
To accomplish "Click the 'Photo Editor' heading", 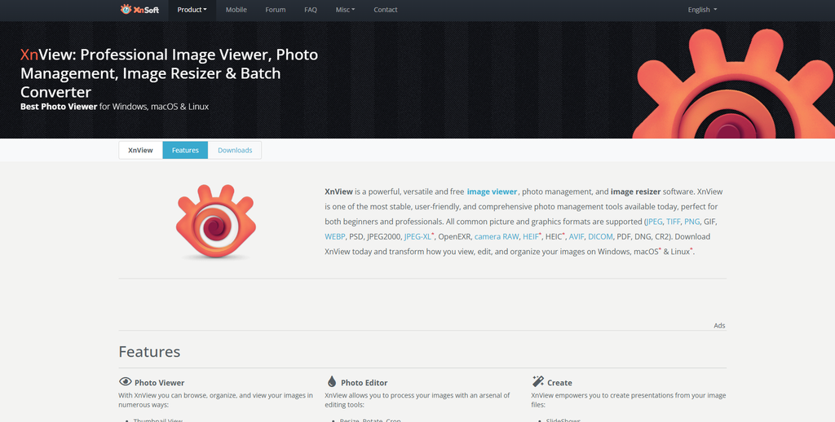I will 364,383.
